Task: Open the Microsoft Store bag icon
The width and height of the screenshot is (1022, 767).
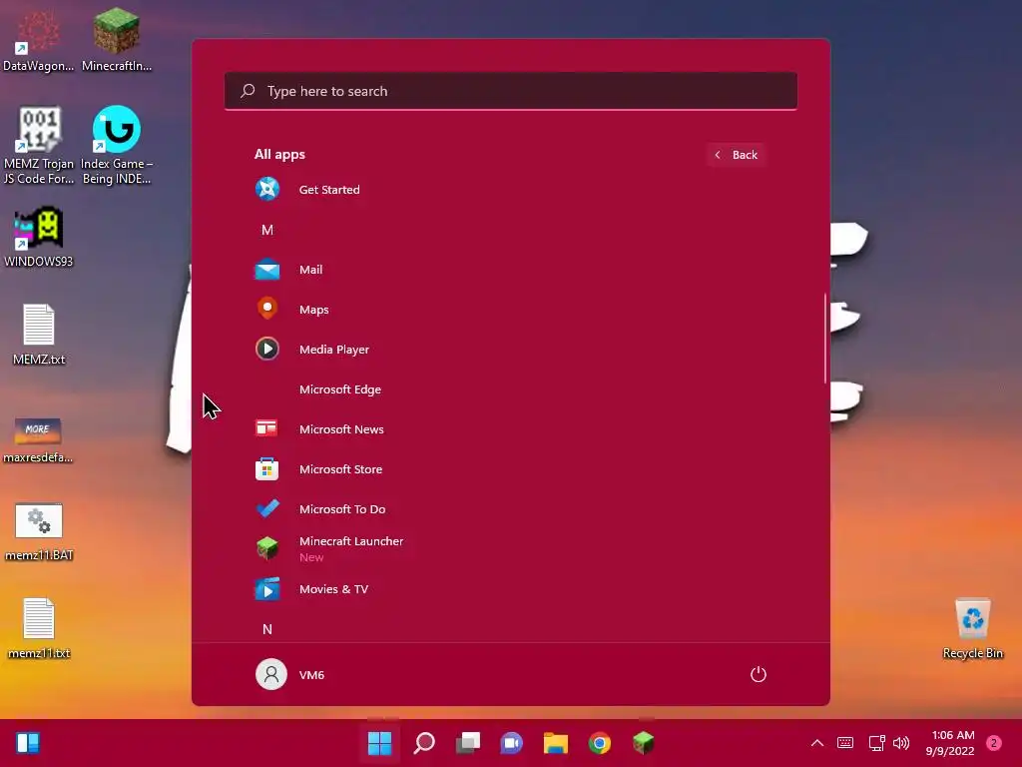Action: [x=267, y=469]
